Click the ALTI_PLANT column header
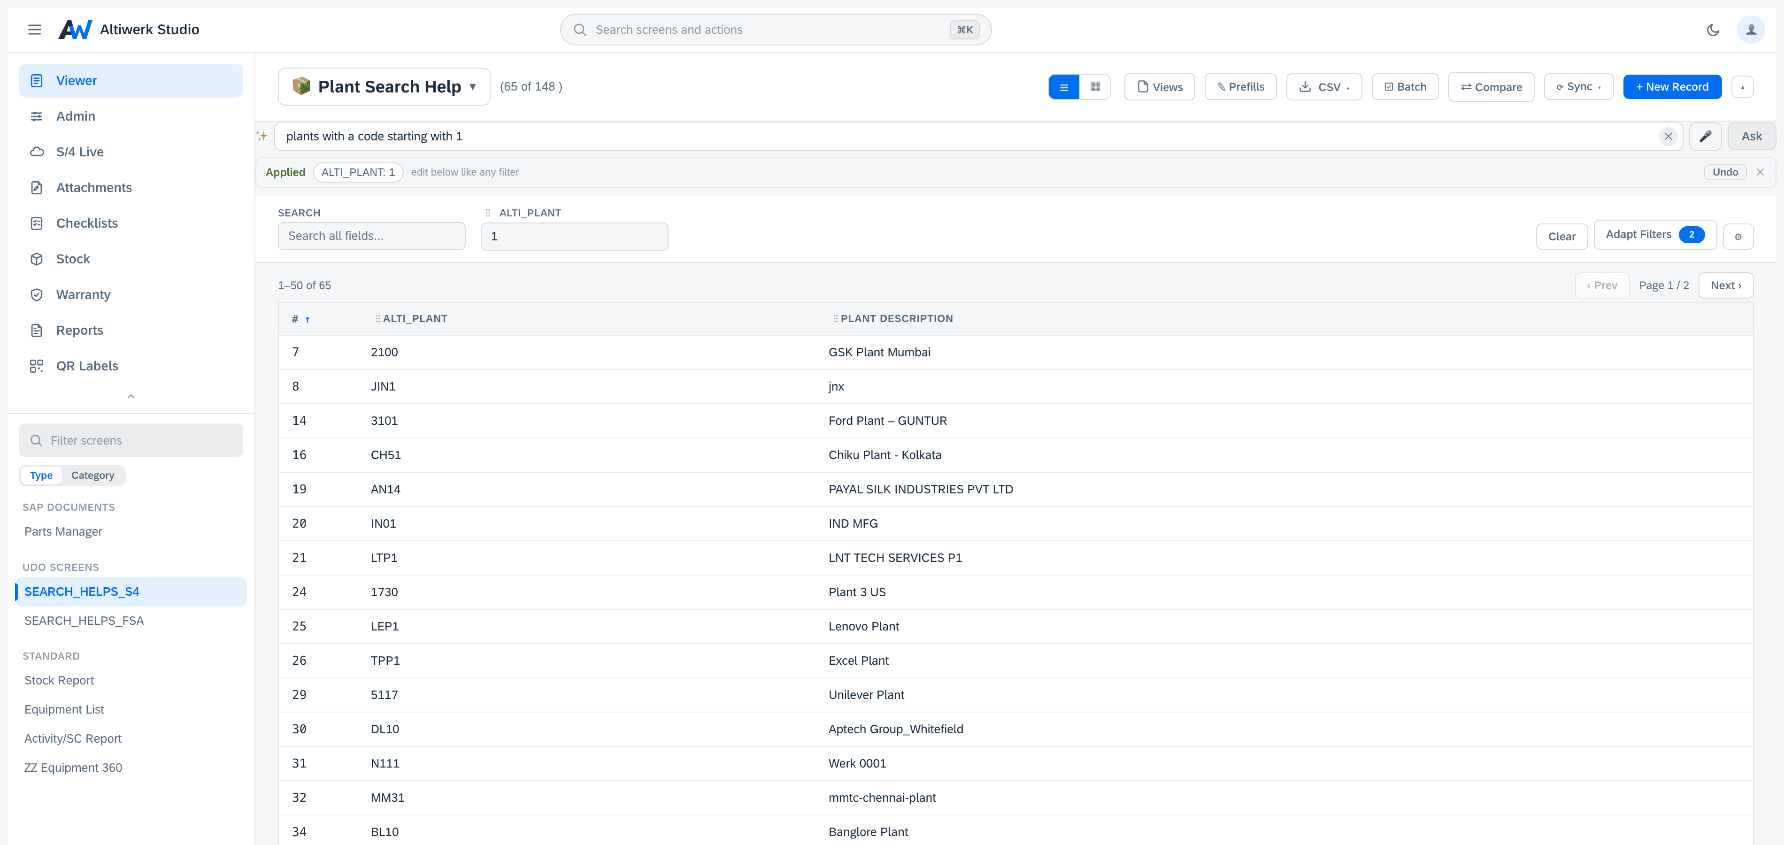Image resolution: width=1784 pixels, height=845 pixels. (415, 319)
